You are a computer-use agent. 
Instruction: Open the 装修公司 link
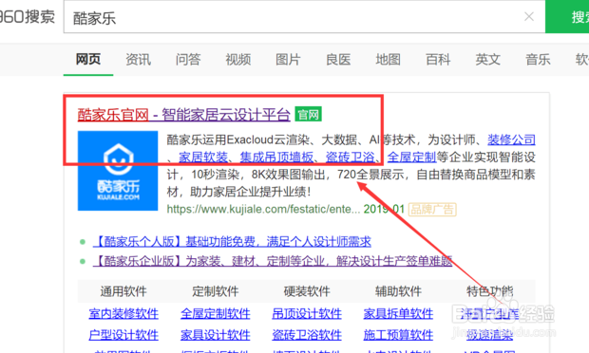[511, 139]
